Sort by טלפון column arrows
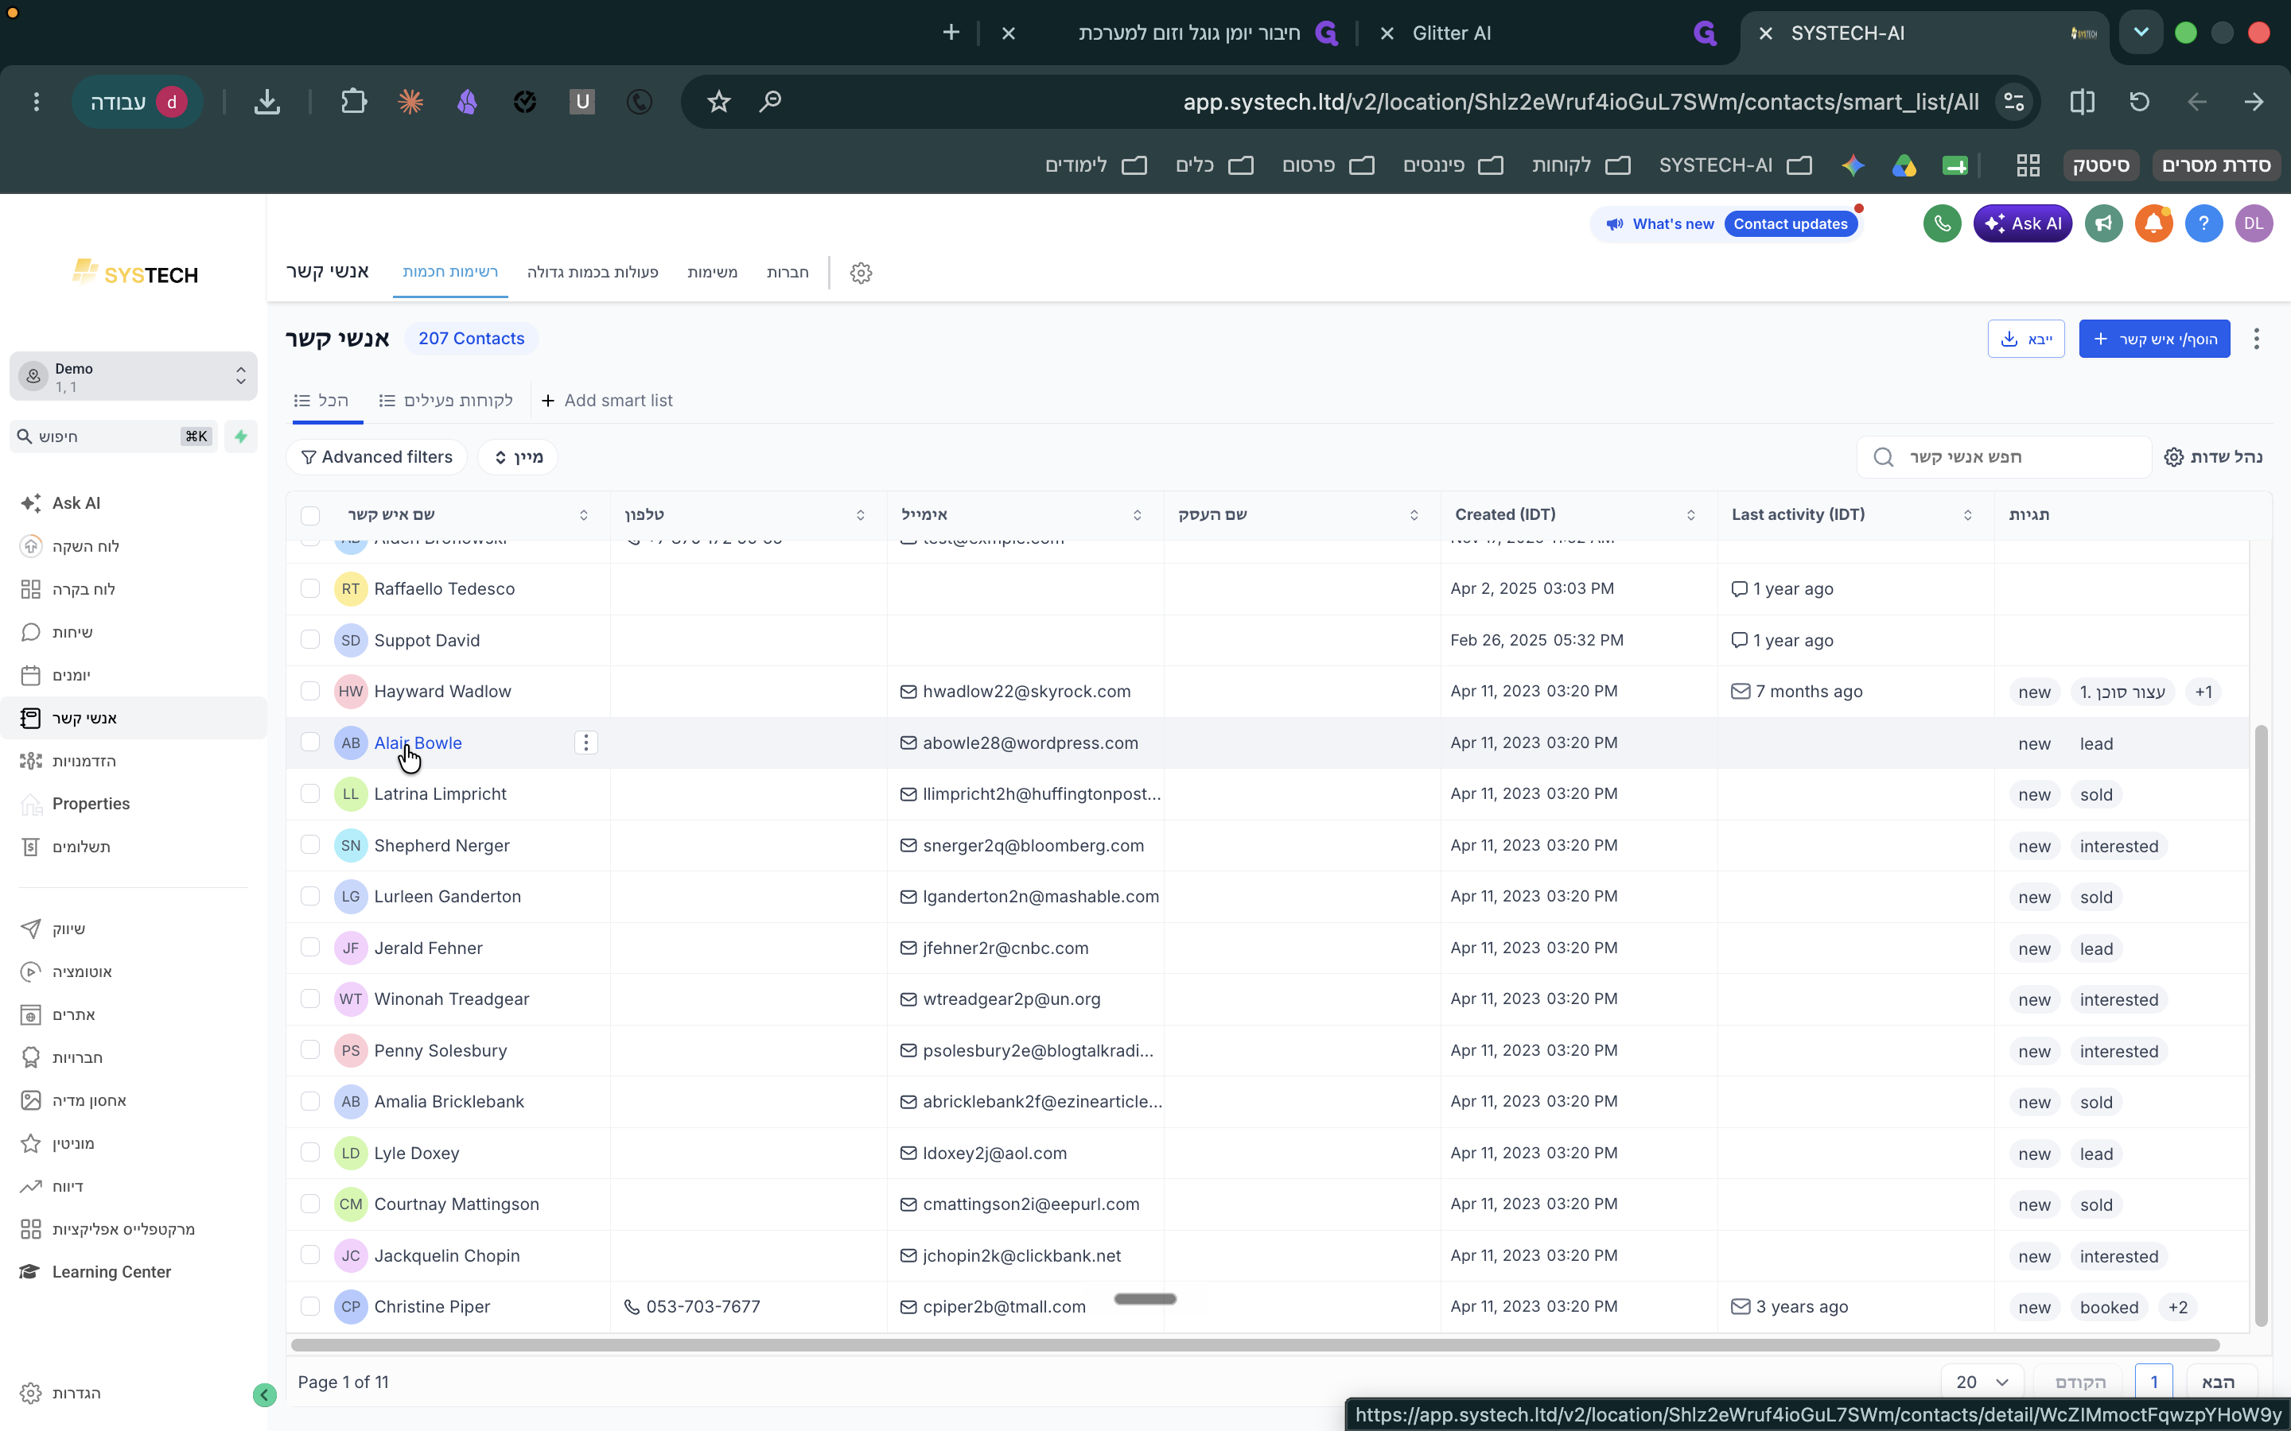Viewport: 2291px width, 1431px height. [x=861, y=515]
